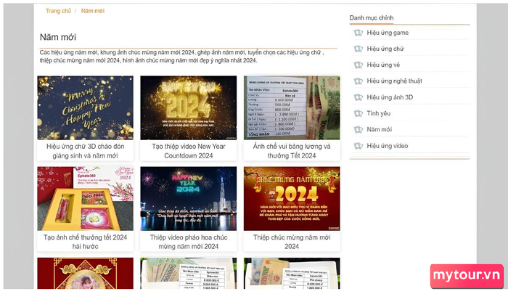This screenshot has width=508, height=294.
Task: Select Năm mới in the sidebar list
Action: (x=379, y=130)
